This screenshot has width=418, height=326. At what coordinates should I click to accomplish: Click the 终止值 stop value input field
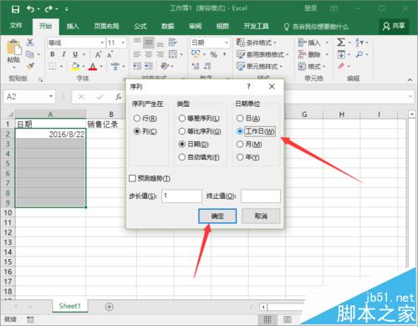tap(261, 196)
